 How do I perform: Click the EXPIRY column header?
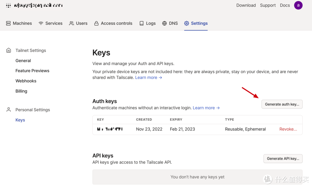point(176,119)
